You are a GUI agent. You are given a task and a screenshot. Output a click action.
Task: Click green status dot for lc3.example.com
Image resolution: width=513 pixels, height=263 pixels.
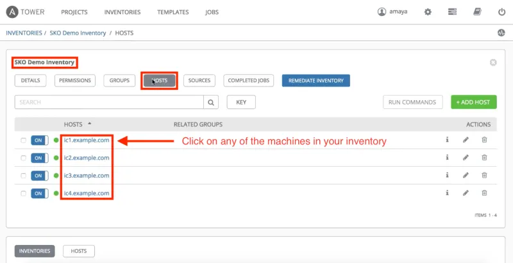point(56,176)
